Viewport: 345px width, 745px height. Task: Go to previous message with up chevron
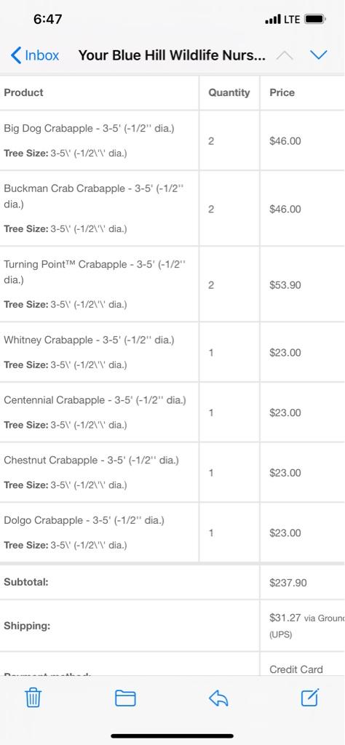click(x=285, y=55)
